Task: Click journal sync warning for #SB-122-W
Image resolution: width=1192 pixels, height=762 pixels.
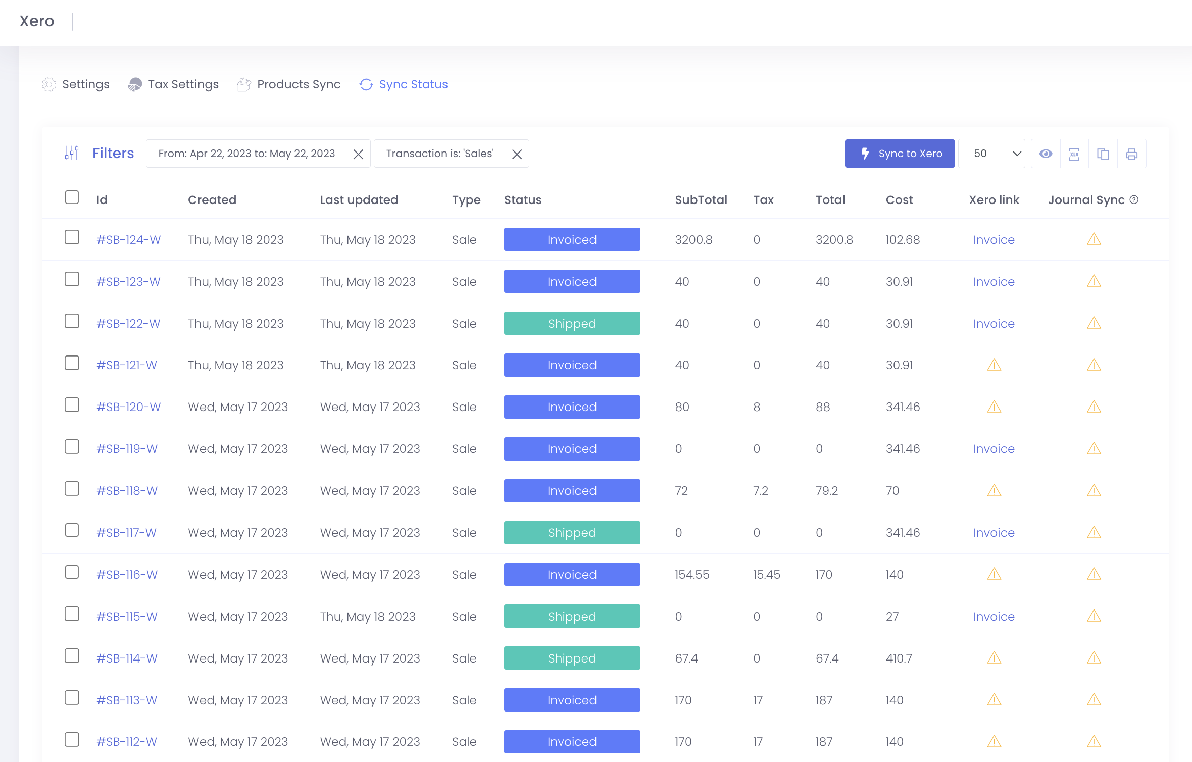Action: (x=1094, y=323)
